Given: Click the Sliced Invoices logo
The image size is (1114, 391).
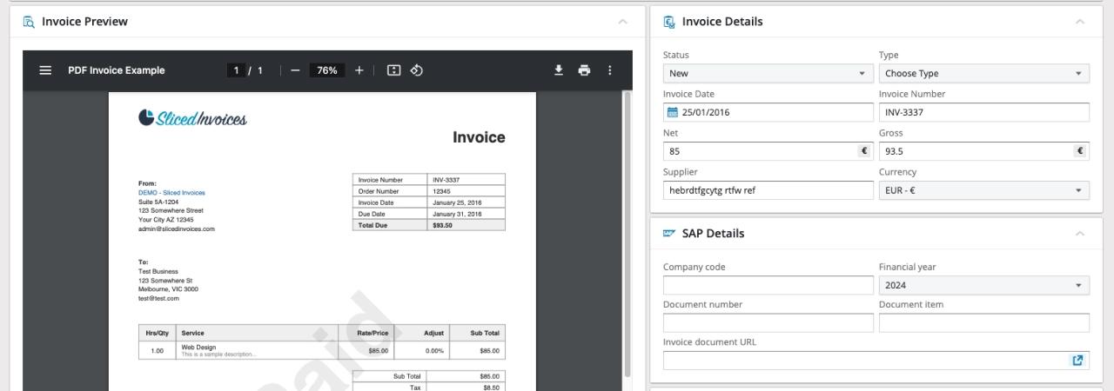Looking at the screenshot, I should click(x=192, y=118).
